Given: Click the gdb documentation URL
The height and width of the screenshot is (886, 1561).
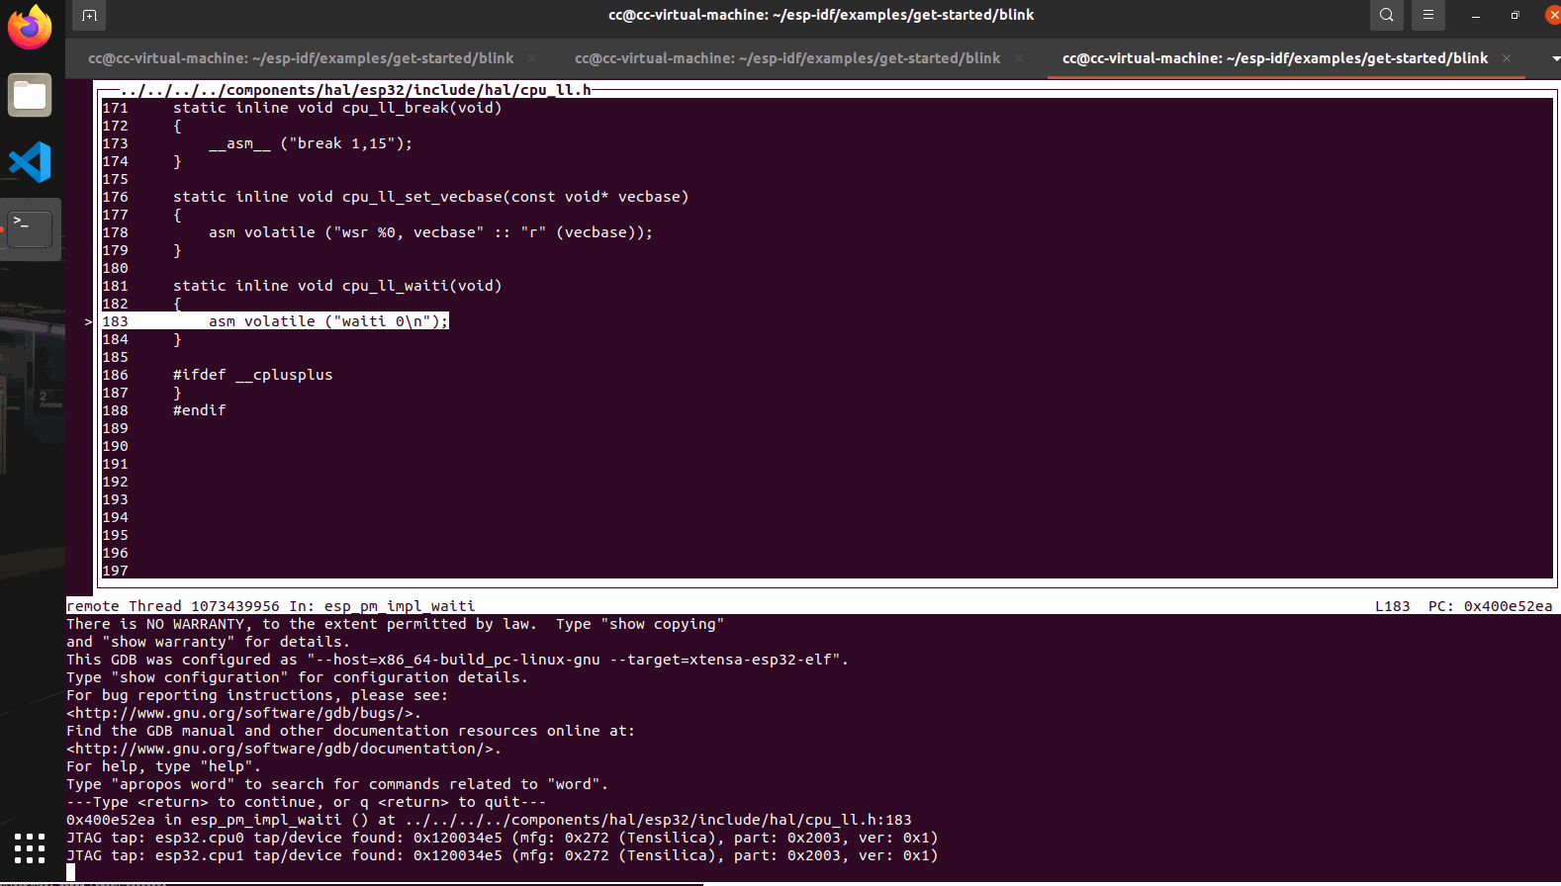Looking at the screenshot, I should point(284,749).
